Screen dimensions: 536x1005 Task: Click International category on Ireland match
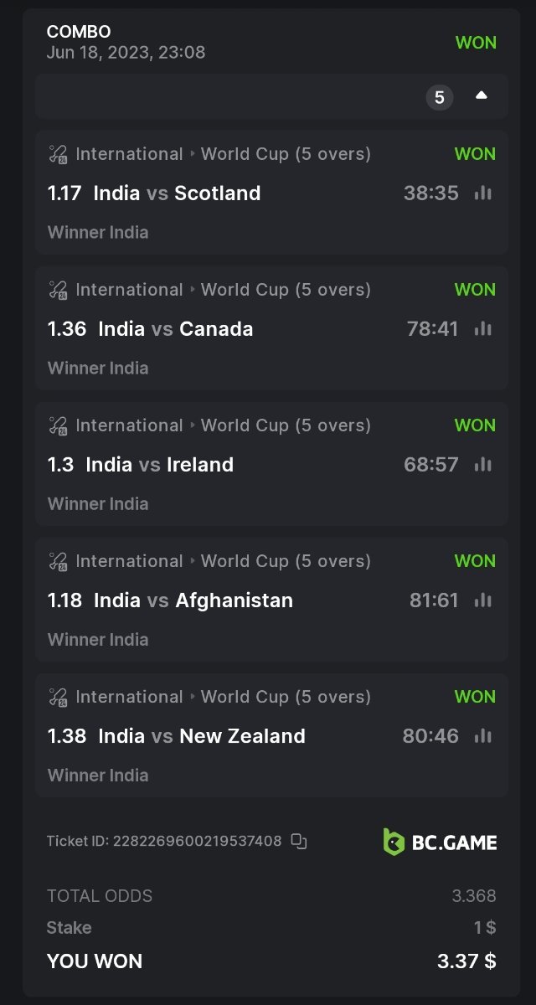click(129, 425)
